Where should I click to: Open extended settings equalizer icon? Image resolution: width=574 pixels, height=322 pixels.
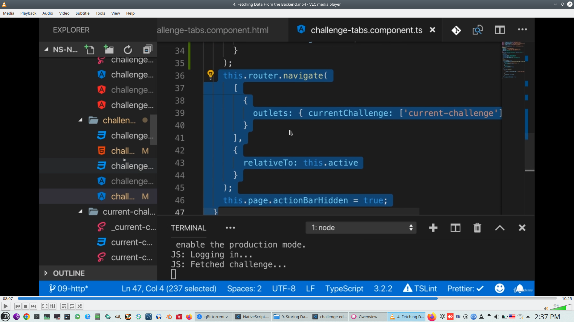[53, 306]
